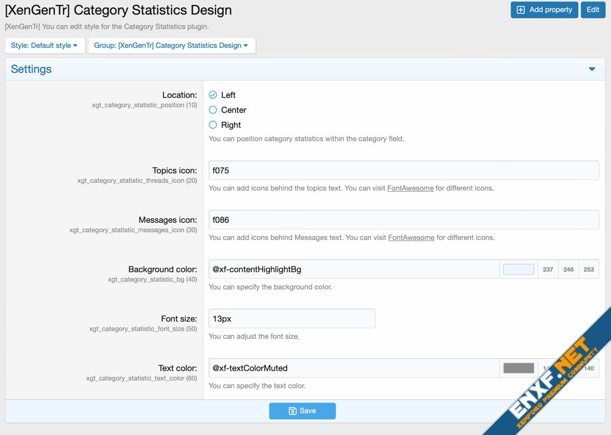The width and height of the screenshot is (611, 435).
Task: Open the Style: Default style dropdown
Action: (x=45, y=46)
